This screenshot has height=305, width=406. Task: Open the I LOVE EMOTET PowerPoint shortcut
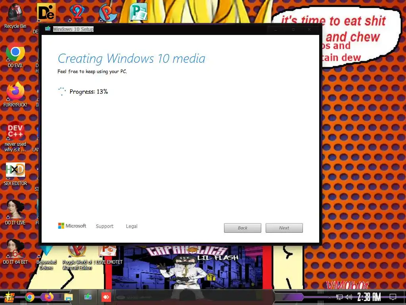pyautogui.click(x=108, y=255)
